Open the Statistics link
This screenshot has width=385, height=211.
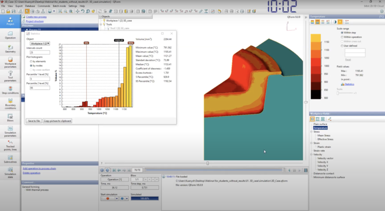[x=350, y=84]
